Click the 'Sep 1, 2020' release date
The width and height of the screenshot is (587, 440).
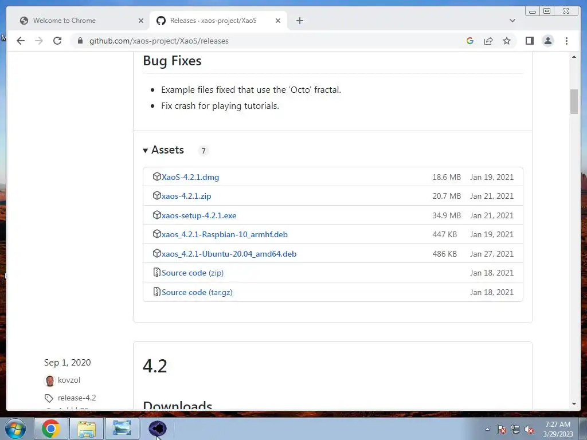[x=68, y=363]
